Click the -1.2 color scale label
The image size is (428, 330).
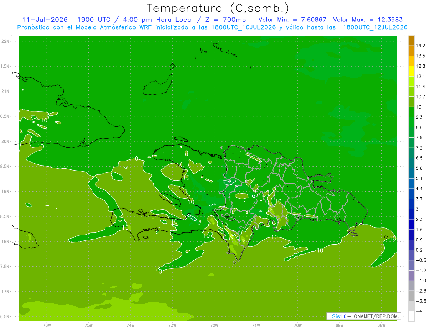coord(421,270)
